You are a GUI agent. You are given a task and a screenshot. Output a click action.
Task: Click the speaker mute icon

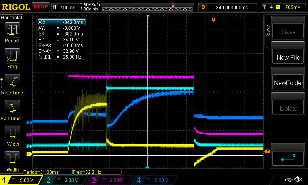click(x=298, y=180)
